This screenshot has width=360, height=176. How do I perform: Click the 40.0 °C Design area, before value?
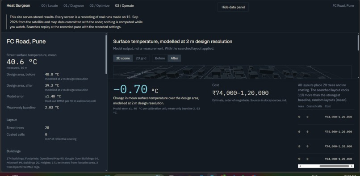(x=52, y=75)
